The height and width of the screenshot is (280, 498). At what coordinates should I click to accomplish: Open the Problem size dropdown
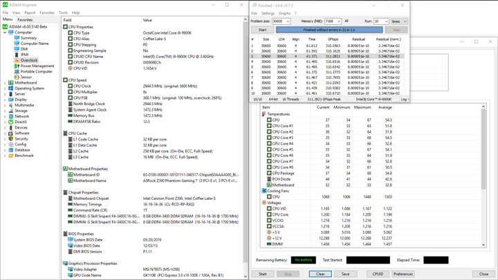288,21
